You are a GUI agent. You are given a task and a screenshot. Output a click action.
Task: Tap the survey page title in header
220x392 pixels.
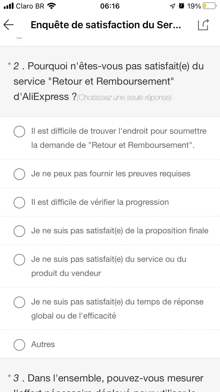106,25
